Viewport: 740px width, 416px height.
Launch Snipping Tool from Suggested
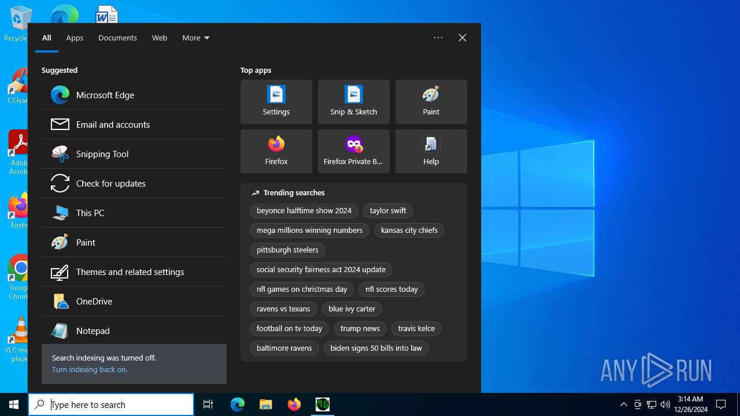click(134, 154)
